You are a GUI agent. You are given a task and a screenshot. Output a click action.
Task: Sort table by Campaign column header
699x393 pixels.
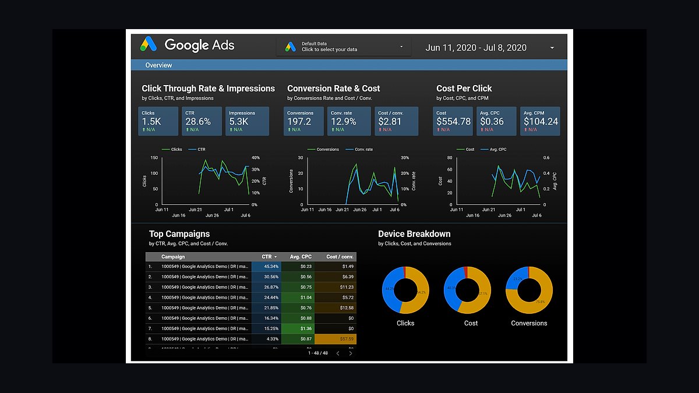click(173, 257)
